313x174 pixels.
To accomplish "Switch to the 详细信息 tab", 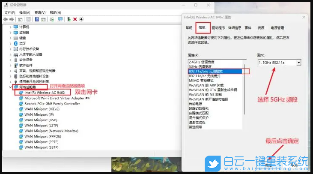I will pyautogui.click(x=235, y=28).
